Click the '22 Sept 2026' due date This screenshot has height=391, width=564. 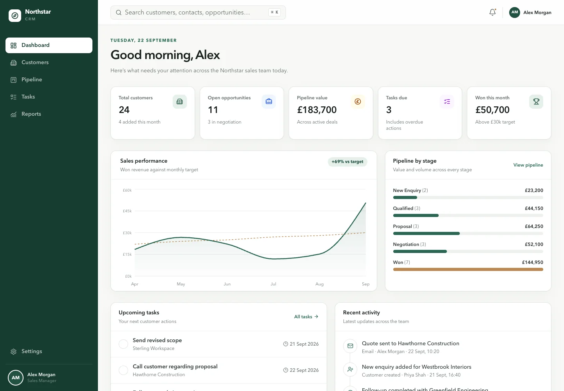click(304, 370)
